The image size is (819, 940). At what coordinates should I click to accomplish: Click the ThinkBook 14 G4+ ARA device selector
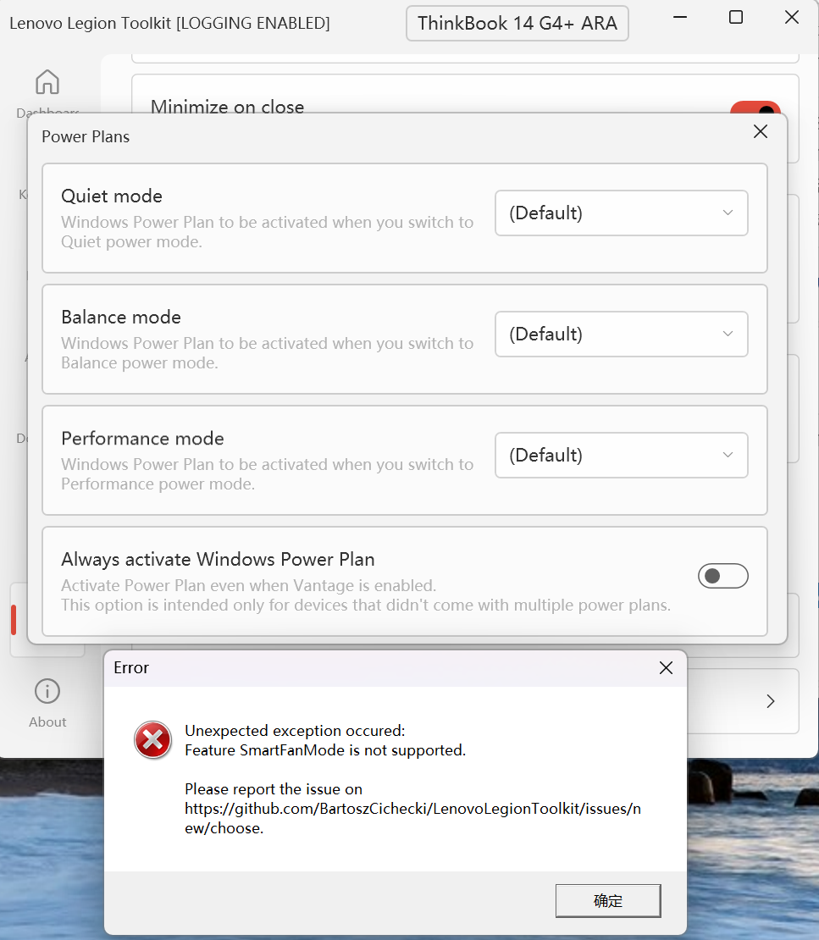coord(517,23)
